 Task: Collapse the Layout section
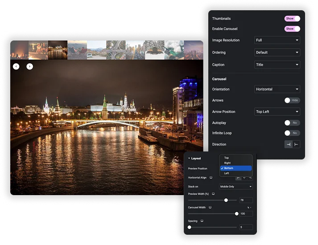click(194, 158)
